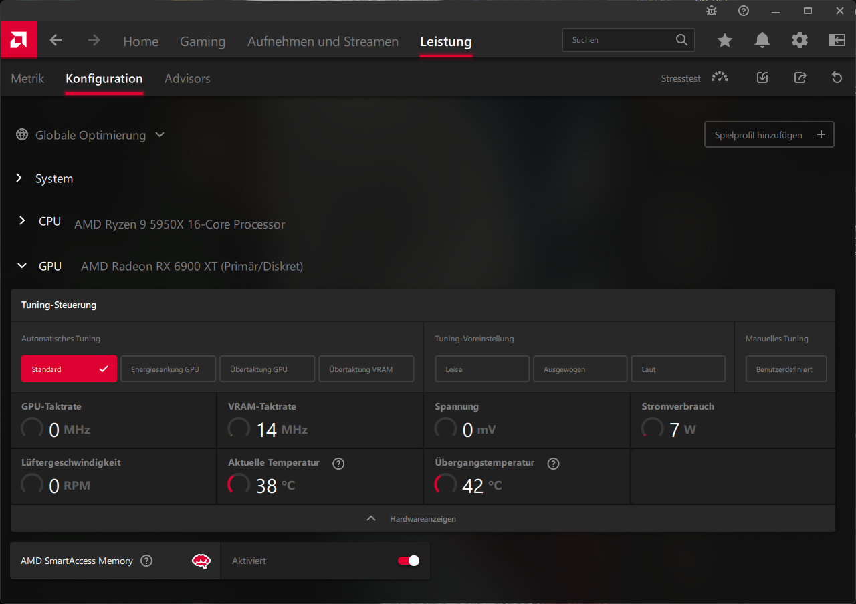
Task: Open the Gaming tab
Action: pos(203,41)
